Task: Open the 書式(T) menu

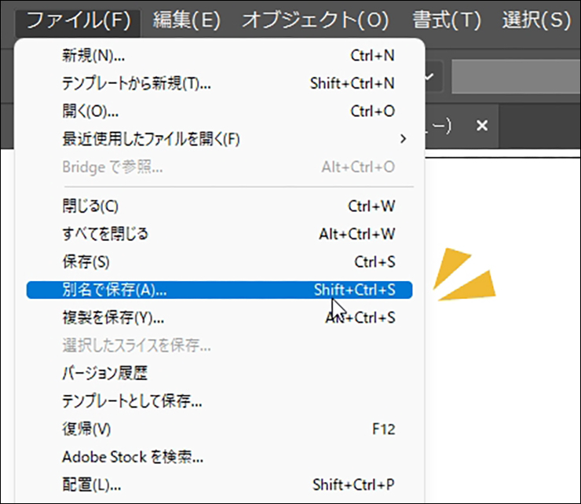Action: coord(446,20)
